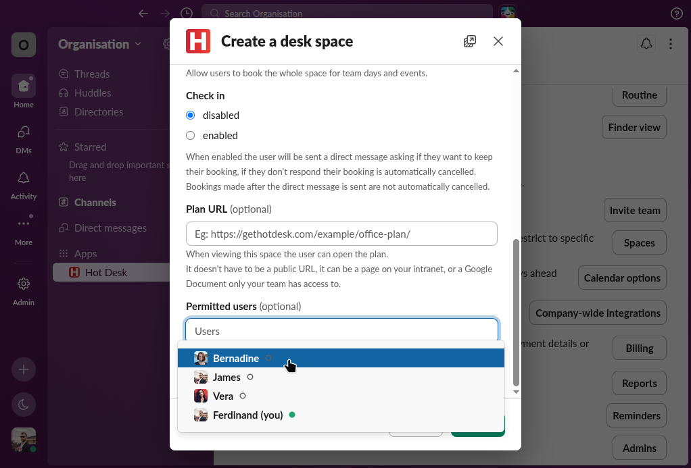Choose James in the users dropdown
This screenshot has width=691, height=468.
pos(341,377)
